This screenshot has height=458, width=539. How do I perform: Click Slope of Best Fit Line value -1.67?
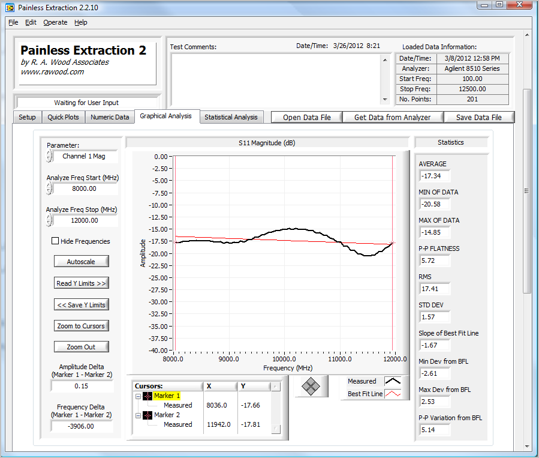tap(435, 345)
